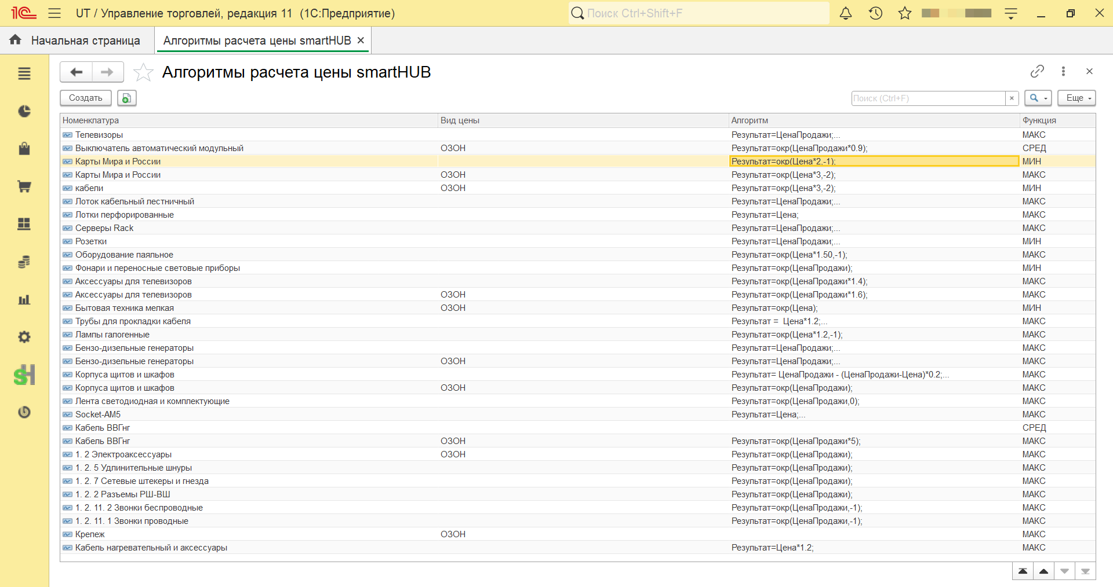The image size is (1113, 587).
Task: Copy link with the chain icon
Action: (1037, 71)
